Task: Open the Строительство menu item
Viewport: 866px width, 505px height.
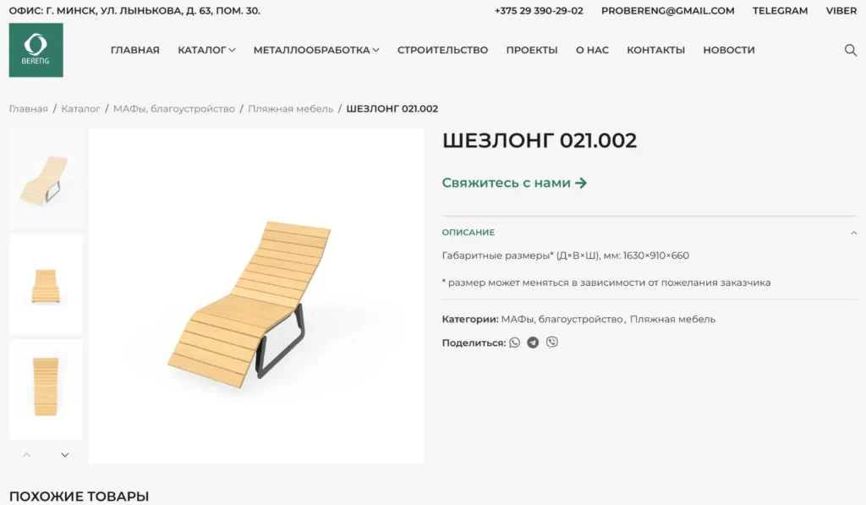Action: click(x=442, y=50)
